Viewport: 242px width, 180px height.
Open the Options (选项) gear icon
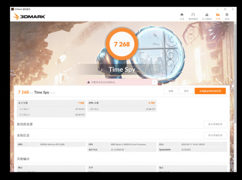227,15
